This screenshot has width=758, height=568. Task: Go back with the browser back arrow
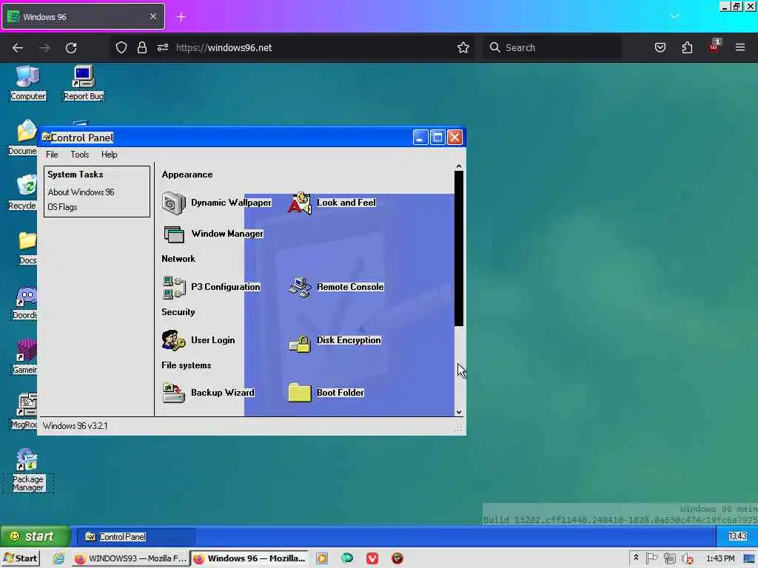pos(18,48)
